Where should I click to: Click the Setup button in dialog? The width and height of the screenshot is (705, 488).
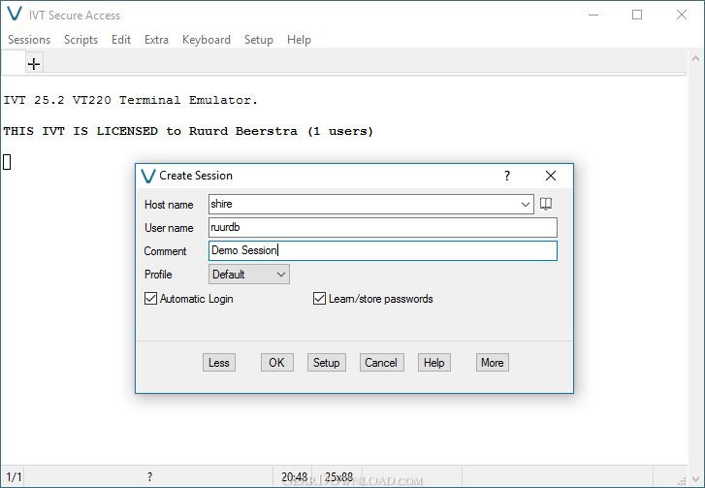(327, 363)
